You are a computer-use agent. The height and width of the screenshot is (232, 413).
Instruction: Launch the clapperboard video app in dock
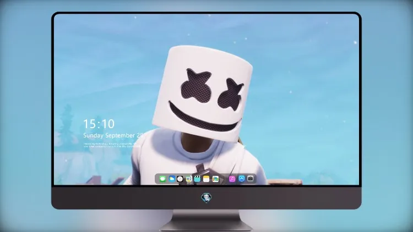tap(197, 179)
